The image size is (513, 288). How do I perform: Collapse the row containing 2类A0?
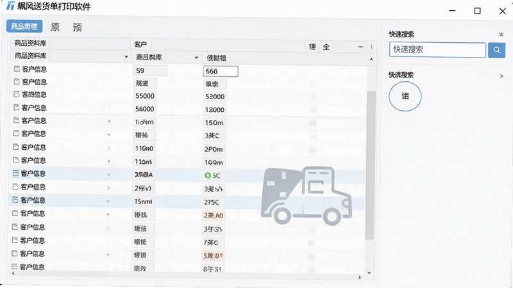[x=108, y=214]
